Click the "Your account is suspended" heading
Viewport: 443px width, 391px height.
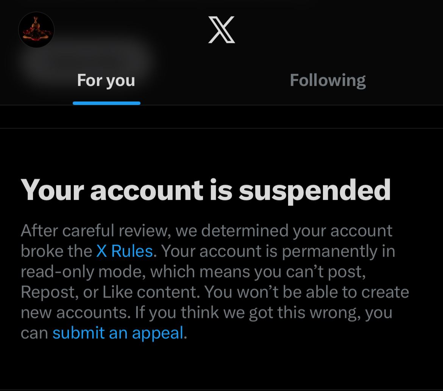click(x=206, y=189)
